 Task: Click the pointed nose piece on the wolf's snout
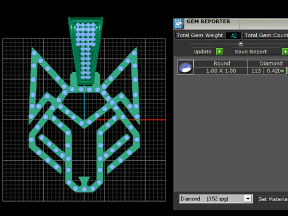point(84,181)
